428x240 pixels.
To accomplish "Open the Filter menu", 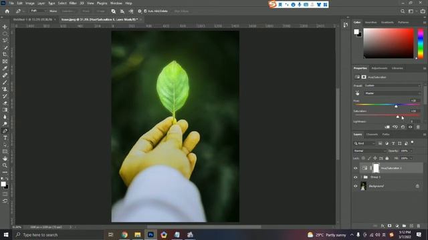I will click(73, 3).
